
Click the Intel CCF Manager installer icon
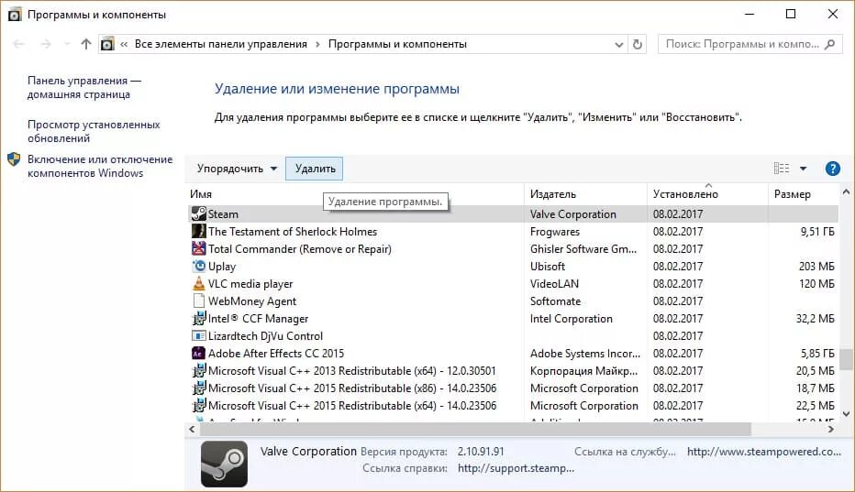coord(198,318)
